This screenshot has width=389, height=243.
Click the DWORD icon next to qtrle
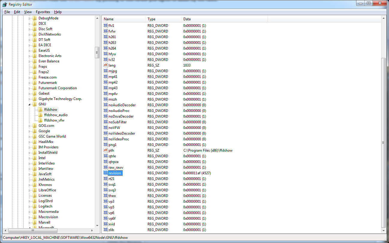[x=105, y=156]
